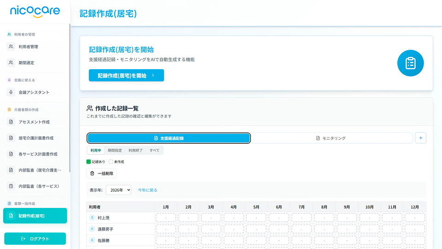Click the round clipboard icon in the start card
The height and width of the screenshot is (249, 442).
410,63
